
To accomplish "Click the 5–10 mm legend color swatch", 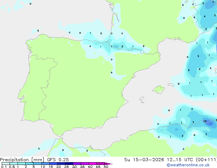I will (37, 164).
